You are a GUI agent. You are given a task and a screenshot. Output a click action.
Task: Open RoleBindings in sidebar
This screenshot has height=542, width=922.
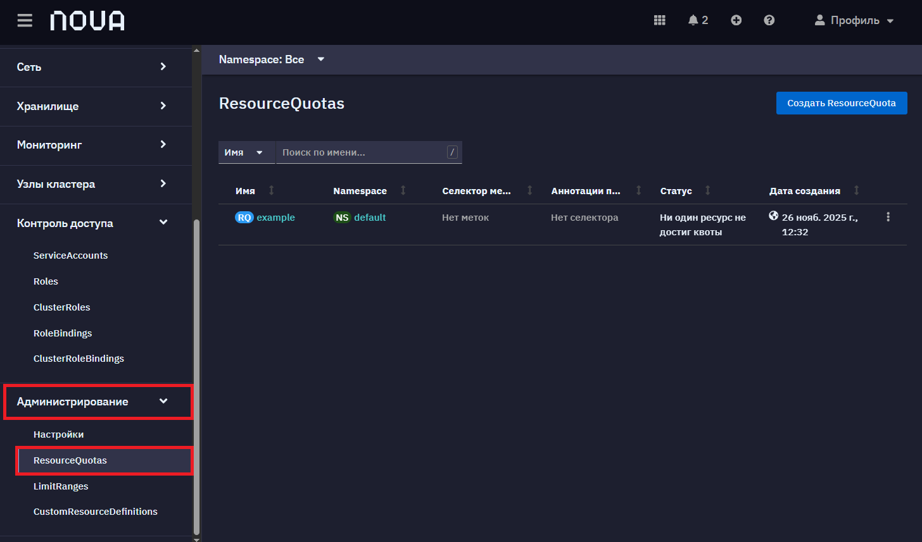pyautogui.click(x=63, y=333)
